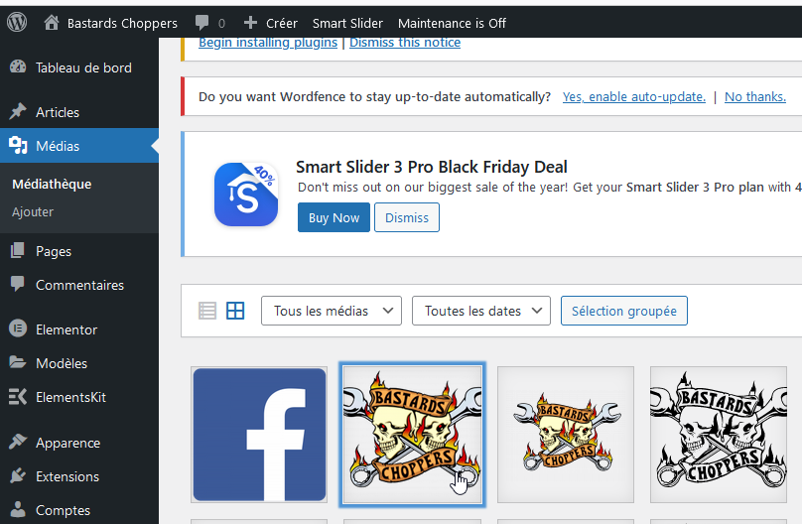Dismiss the Smart Slider deal notice

[x=407, y=217]
